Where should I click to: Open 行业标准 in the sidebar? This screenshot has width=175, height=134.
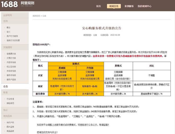click(x=10, y=99)
